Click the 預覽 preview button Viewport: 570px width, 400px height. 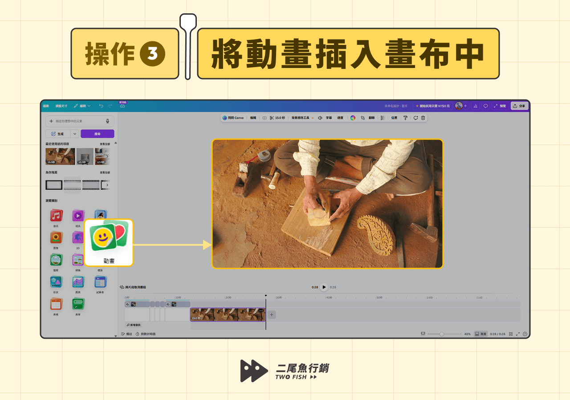click(x=500, y=106)
